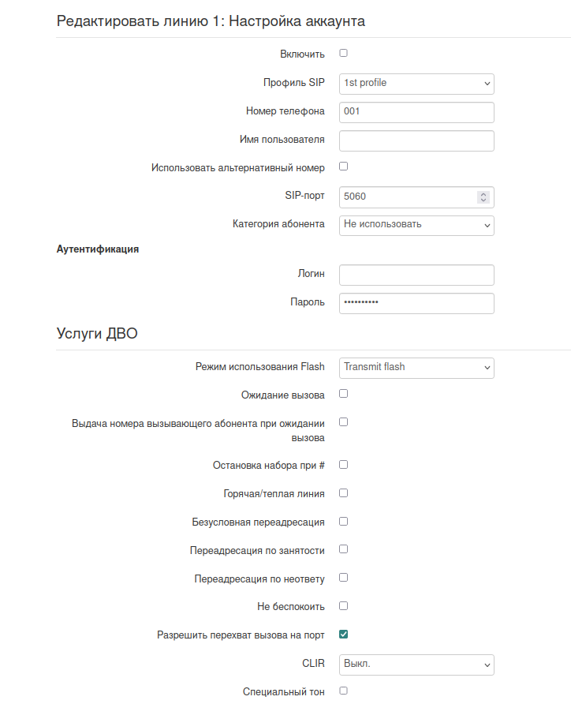Toggle Использовать альтернативный номер checkbox
Image resolution: width=571 pixels, height=704 pixels.
point(343,167)
